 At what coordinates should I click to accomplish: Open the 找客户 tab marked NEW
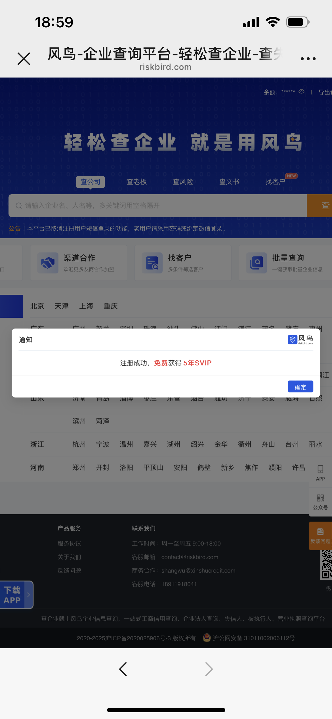click(x=275, y=182)
